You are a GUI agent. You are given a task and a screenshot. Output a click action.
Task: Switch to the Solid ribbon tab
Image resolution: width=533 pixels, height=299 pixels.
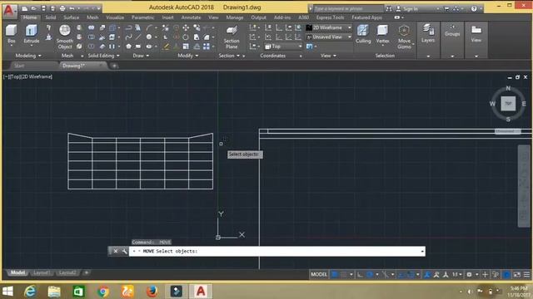click(x=50, y=17)
